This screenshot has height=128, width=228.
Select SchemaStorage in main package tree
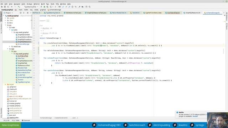pos(24,44)
